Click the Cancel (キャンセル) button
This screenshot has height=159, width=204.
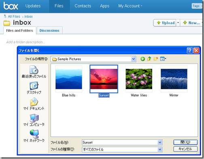tap(185, 149)
